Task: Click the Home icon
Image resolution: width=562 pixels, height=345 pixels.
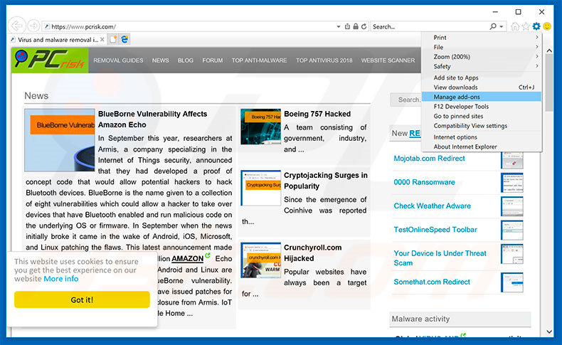Action: [x=515, y=26]
